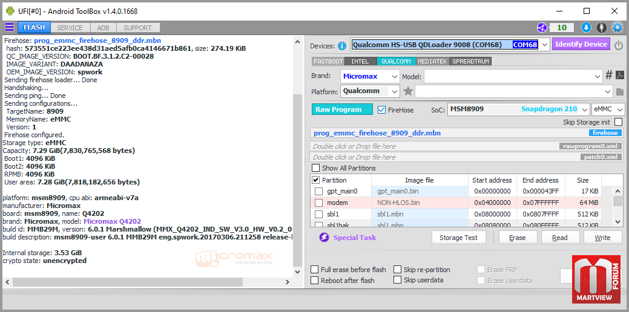Click the favorite star icon
Viewport: 629px width, 312px height.
(x=408, y=91)
